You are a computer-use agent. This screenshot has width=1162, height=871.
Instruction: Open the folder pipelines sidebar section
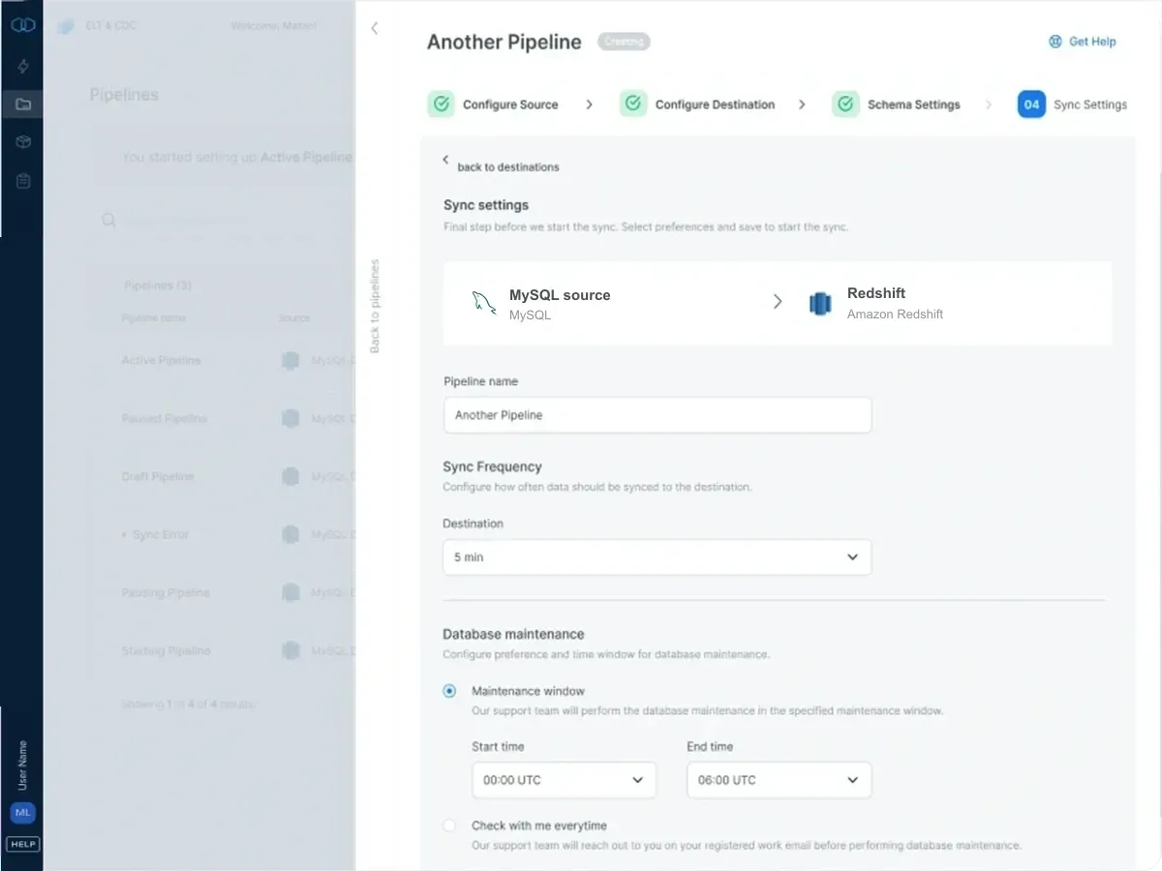(x=23, y=104)
